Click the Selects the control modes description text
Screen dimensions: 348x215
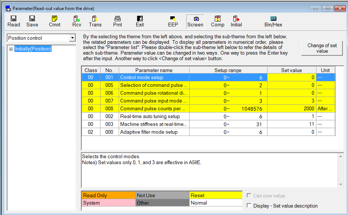point(111,156)
